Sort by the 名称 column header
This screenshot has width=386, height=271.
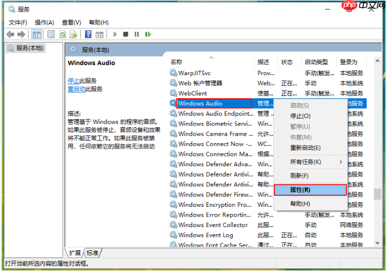[212, 62]
